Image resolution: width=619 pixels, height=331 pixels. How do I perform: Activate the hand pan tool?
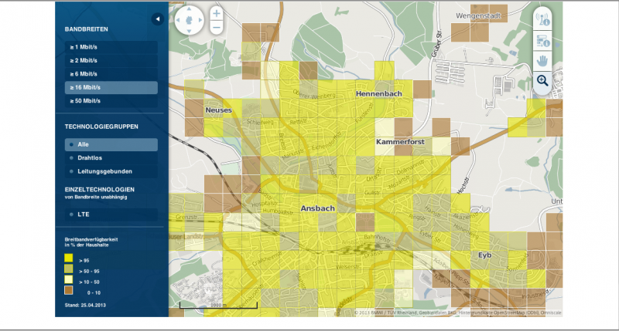click(x=542, y=59)
